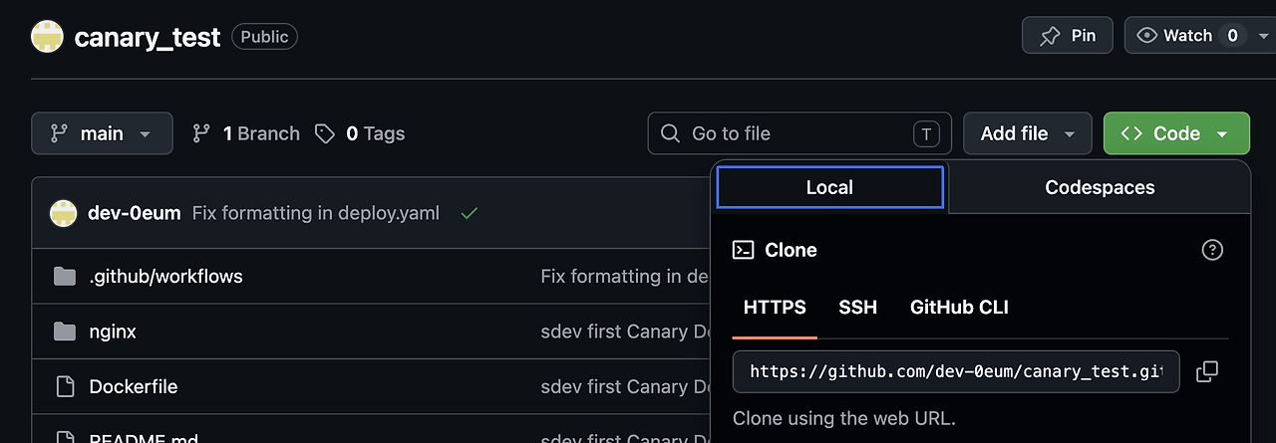The width and height of the screenshot is (1276, 443).
Task: Switch to the Codespaces tab
Action: point(1100,187)
